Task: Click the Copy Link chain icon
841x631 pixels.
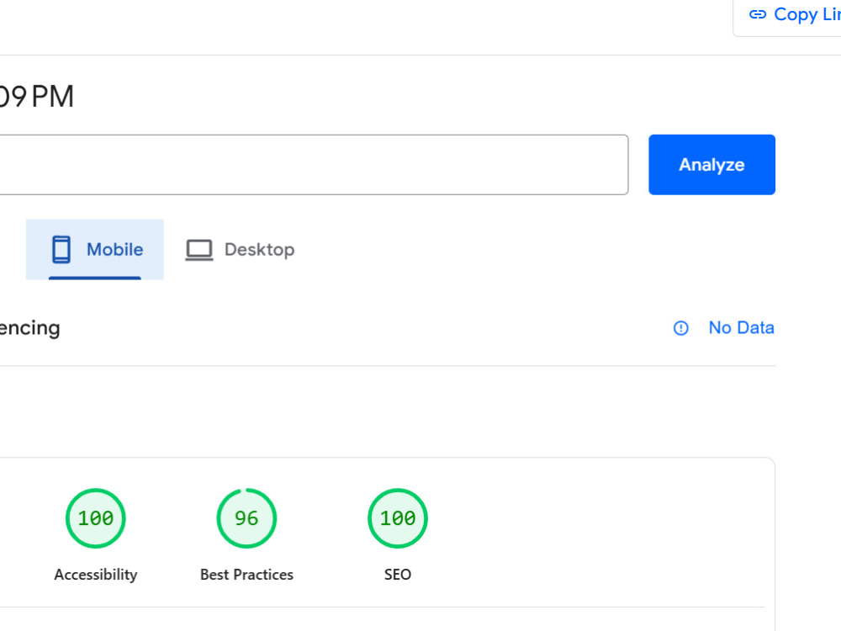Action: point(758,14)
